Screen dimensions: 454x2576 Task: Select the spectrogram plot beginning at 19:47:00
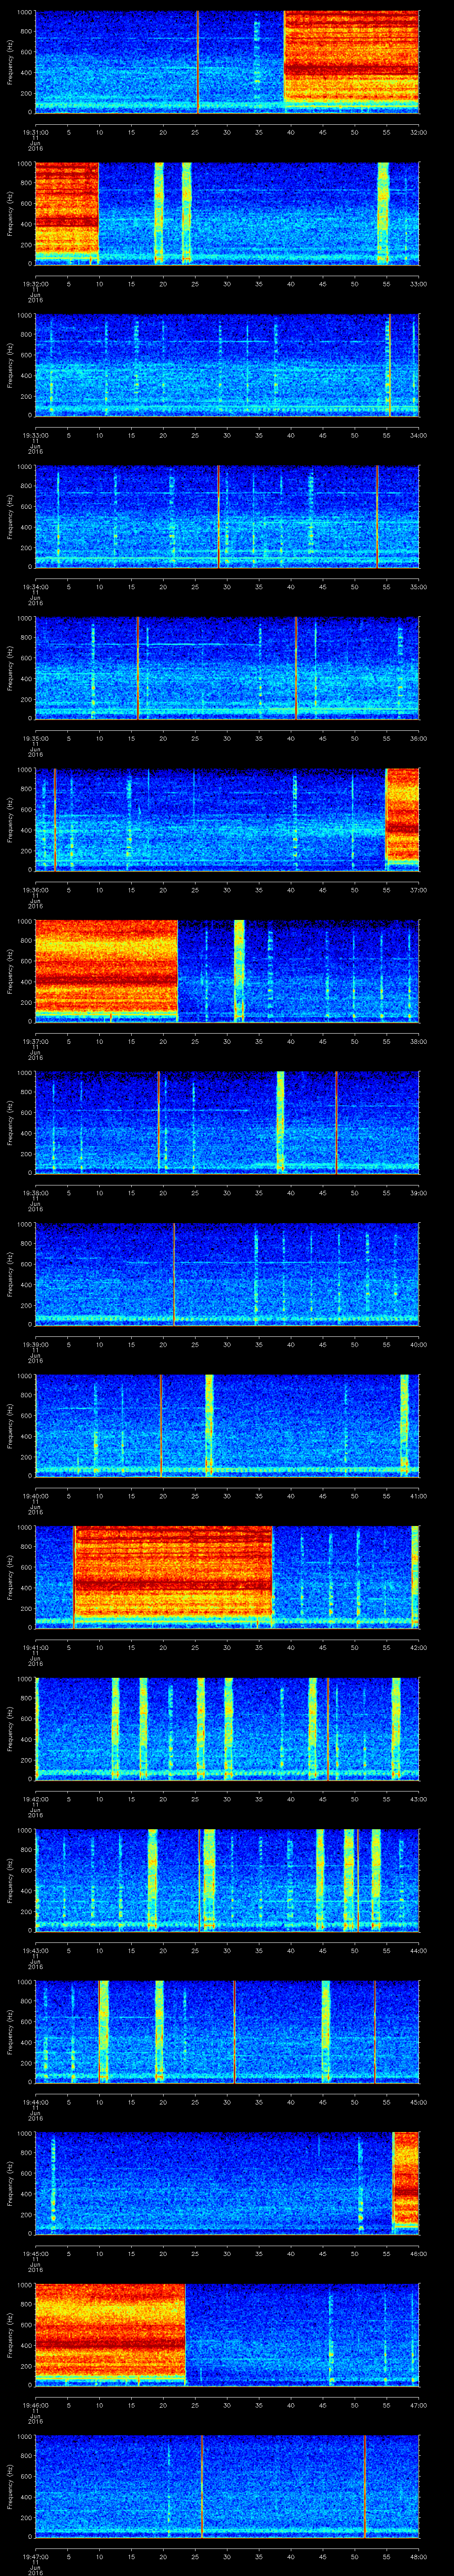click(227, 2487)
